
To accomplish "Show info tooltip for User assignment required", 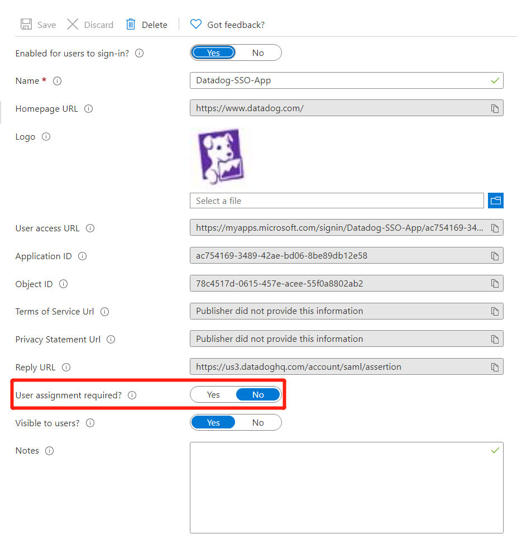I will 132,395.
